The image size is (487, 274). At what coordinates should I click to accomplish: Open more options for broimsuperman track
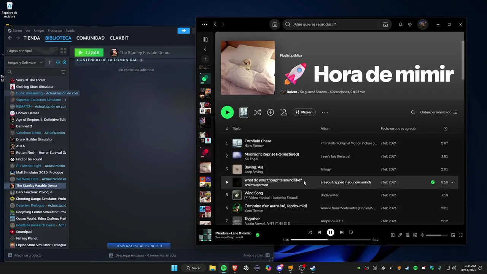point(452,182)
